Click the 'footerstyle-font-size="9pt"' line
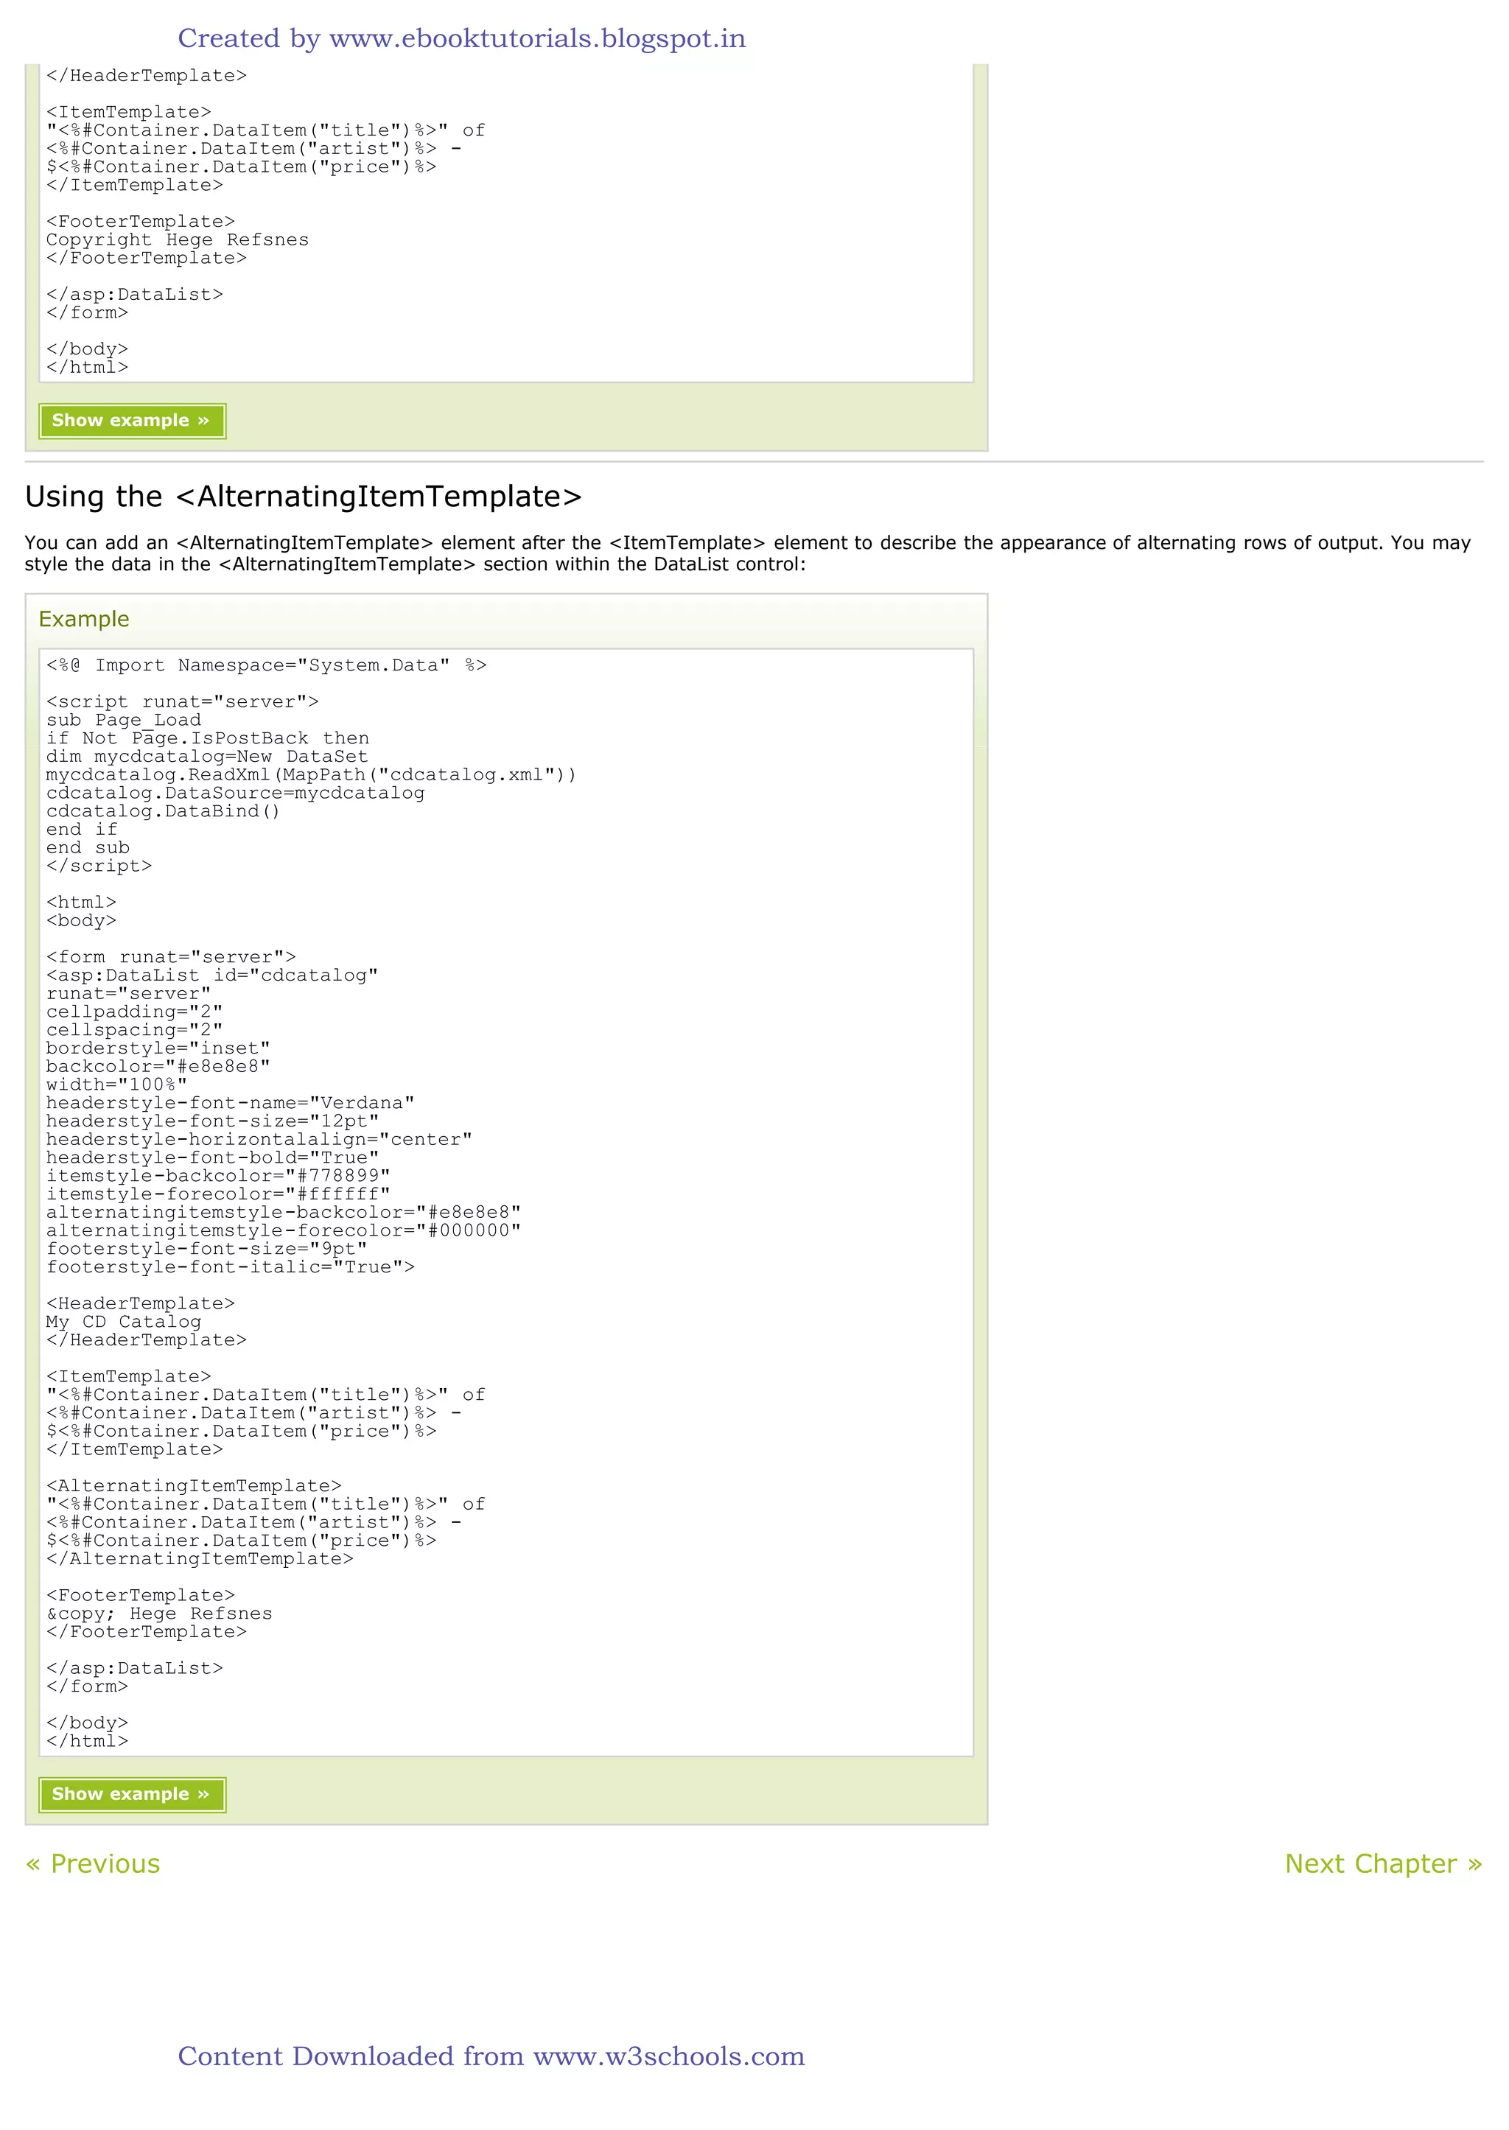The width and height of the screenshot is (1509, 2130). (207, 1249)
